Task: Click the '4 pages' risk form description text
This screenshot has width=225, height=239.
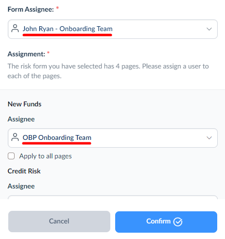Action: point(108,71)
